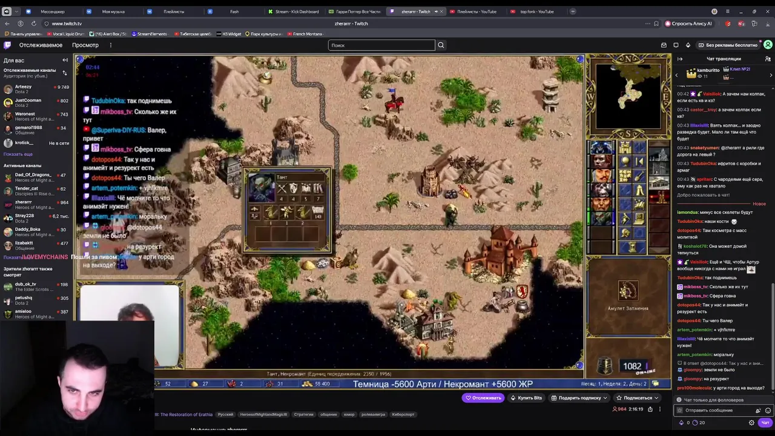The width and height of the screenshot is (775, 436).
Task: Sort followed channels with arrows icon
Action: tap(65, 73)
